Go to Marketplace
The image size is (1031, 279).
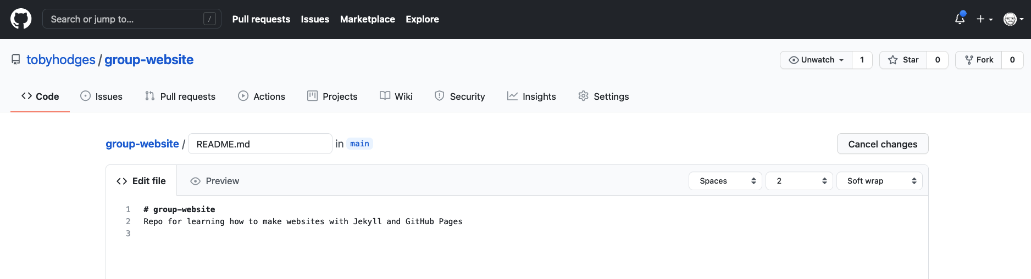(x=368, y=19)
